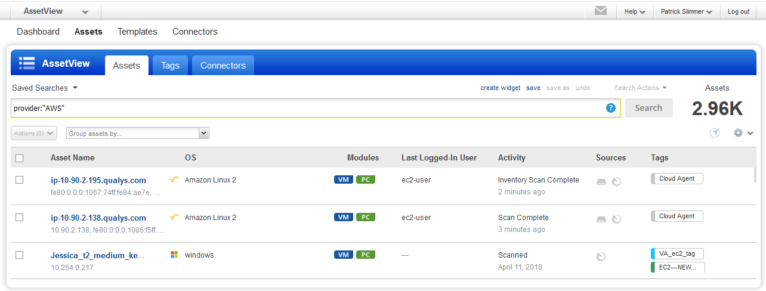Switch to the Tags tab
Image resolution: width=766 pixels, height=291 pixels.
(170, 66)
